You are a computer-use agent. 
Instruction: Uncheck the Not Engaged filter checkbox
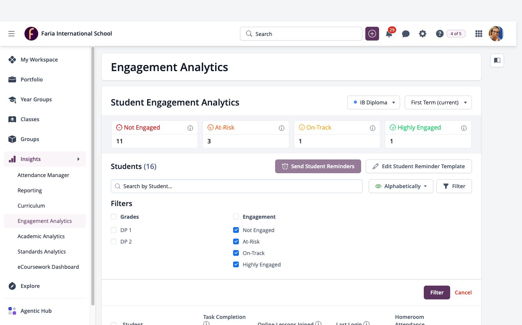click(236, 230)
